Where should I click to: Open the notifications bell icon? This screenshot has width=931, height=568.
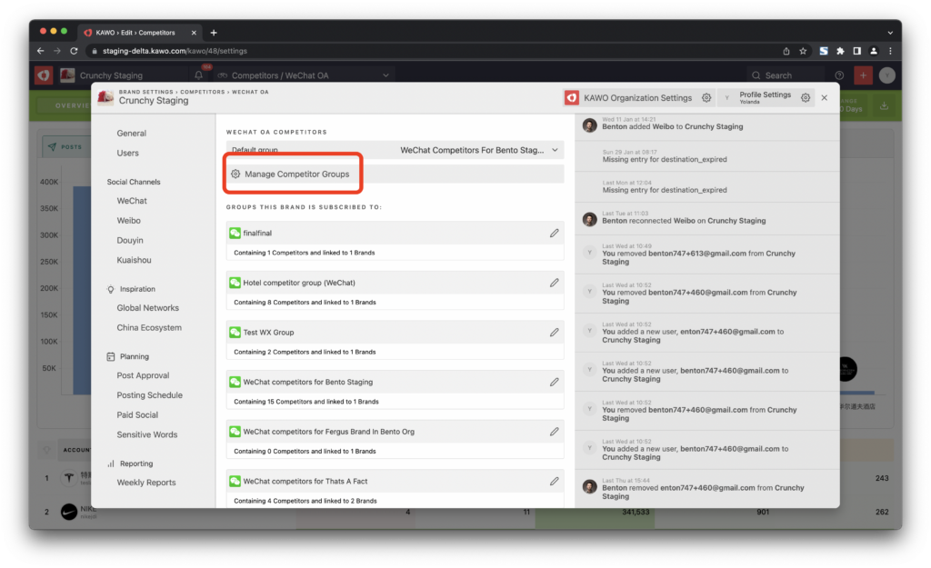(x=199, y=75)
